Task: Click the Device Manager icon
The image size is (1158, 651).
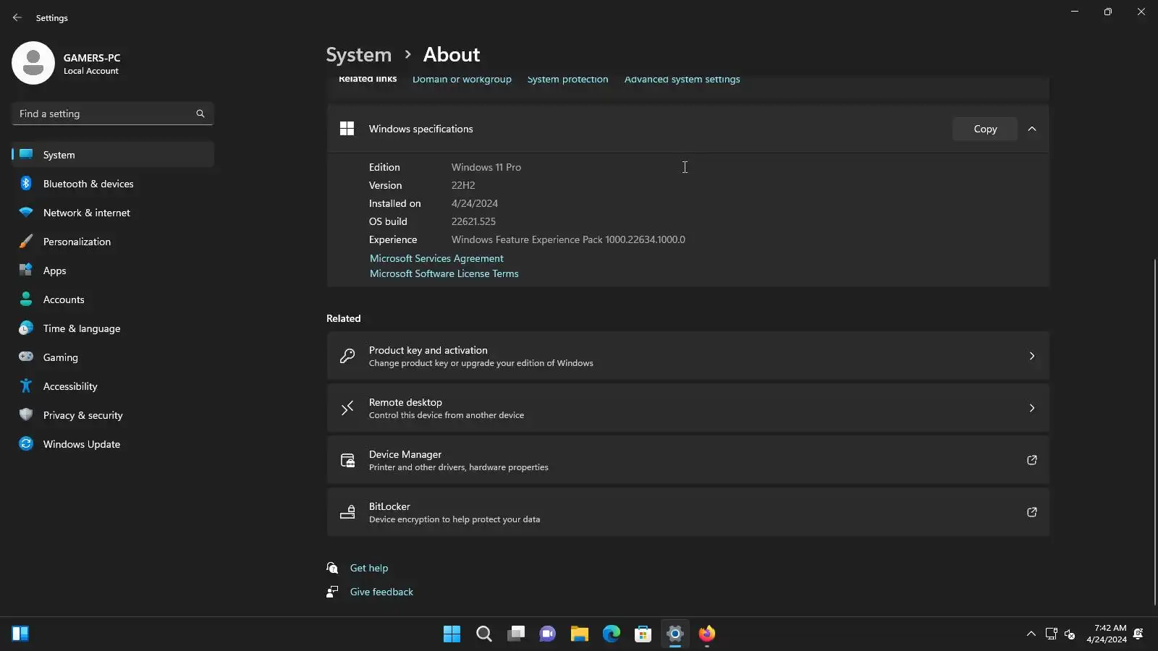Action: point(347,460)
